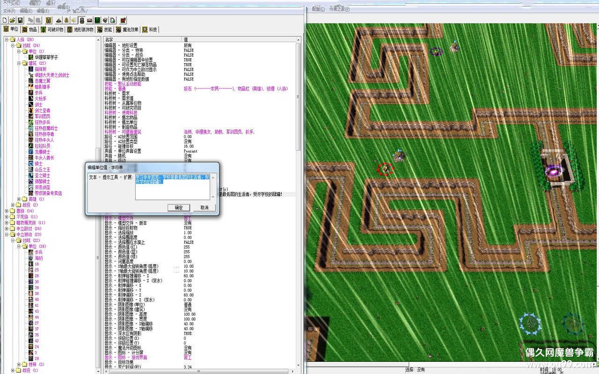The image size is (599, 374).
Task: Click the Test Map red checkmark icon
Action: tap(123, 20)
